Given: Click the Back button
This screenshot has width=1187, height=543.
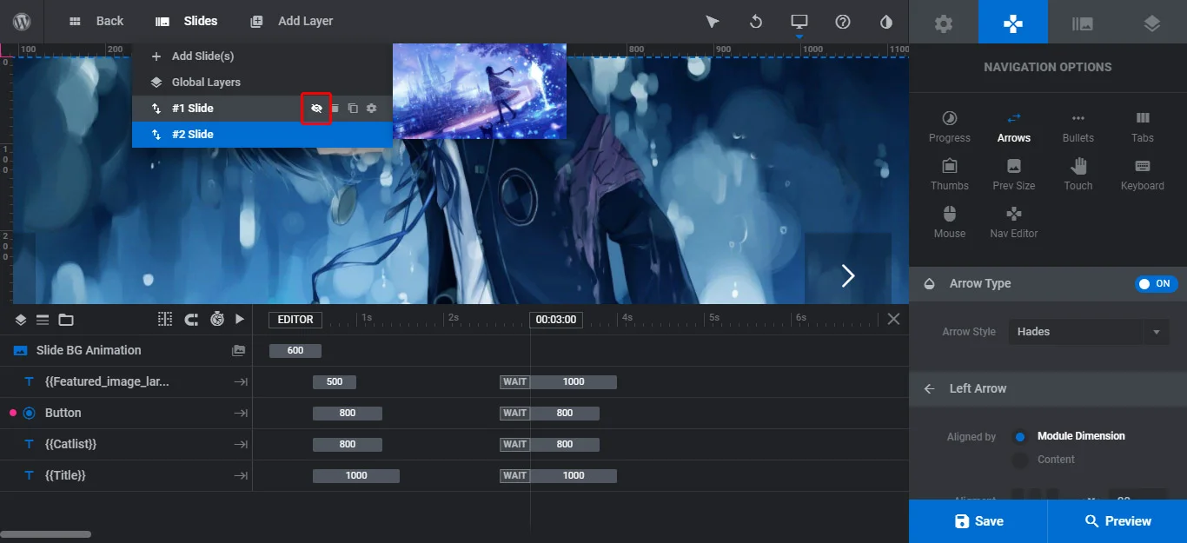Looking at the screenshot, I should pyautogui.click(x=96, y=22).
